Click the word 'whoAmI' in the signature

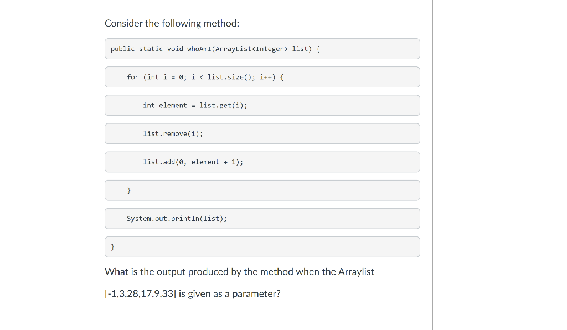pos(199,49)
